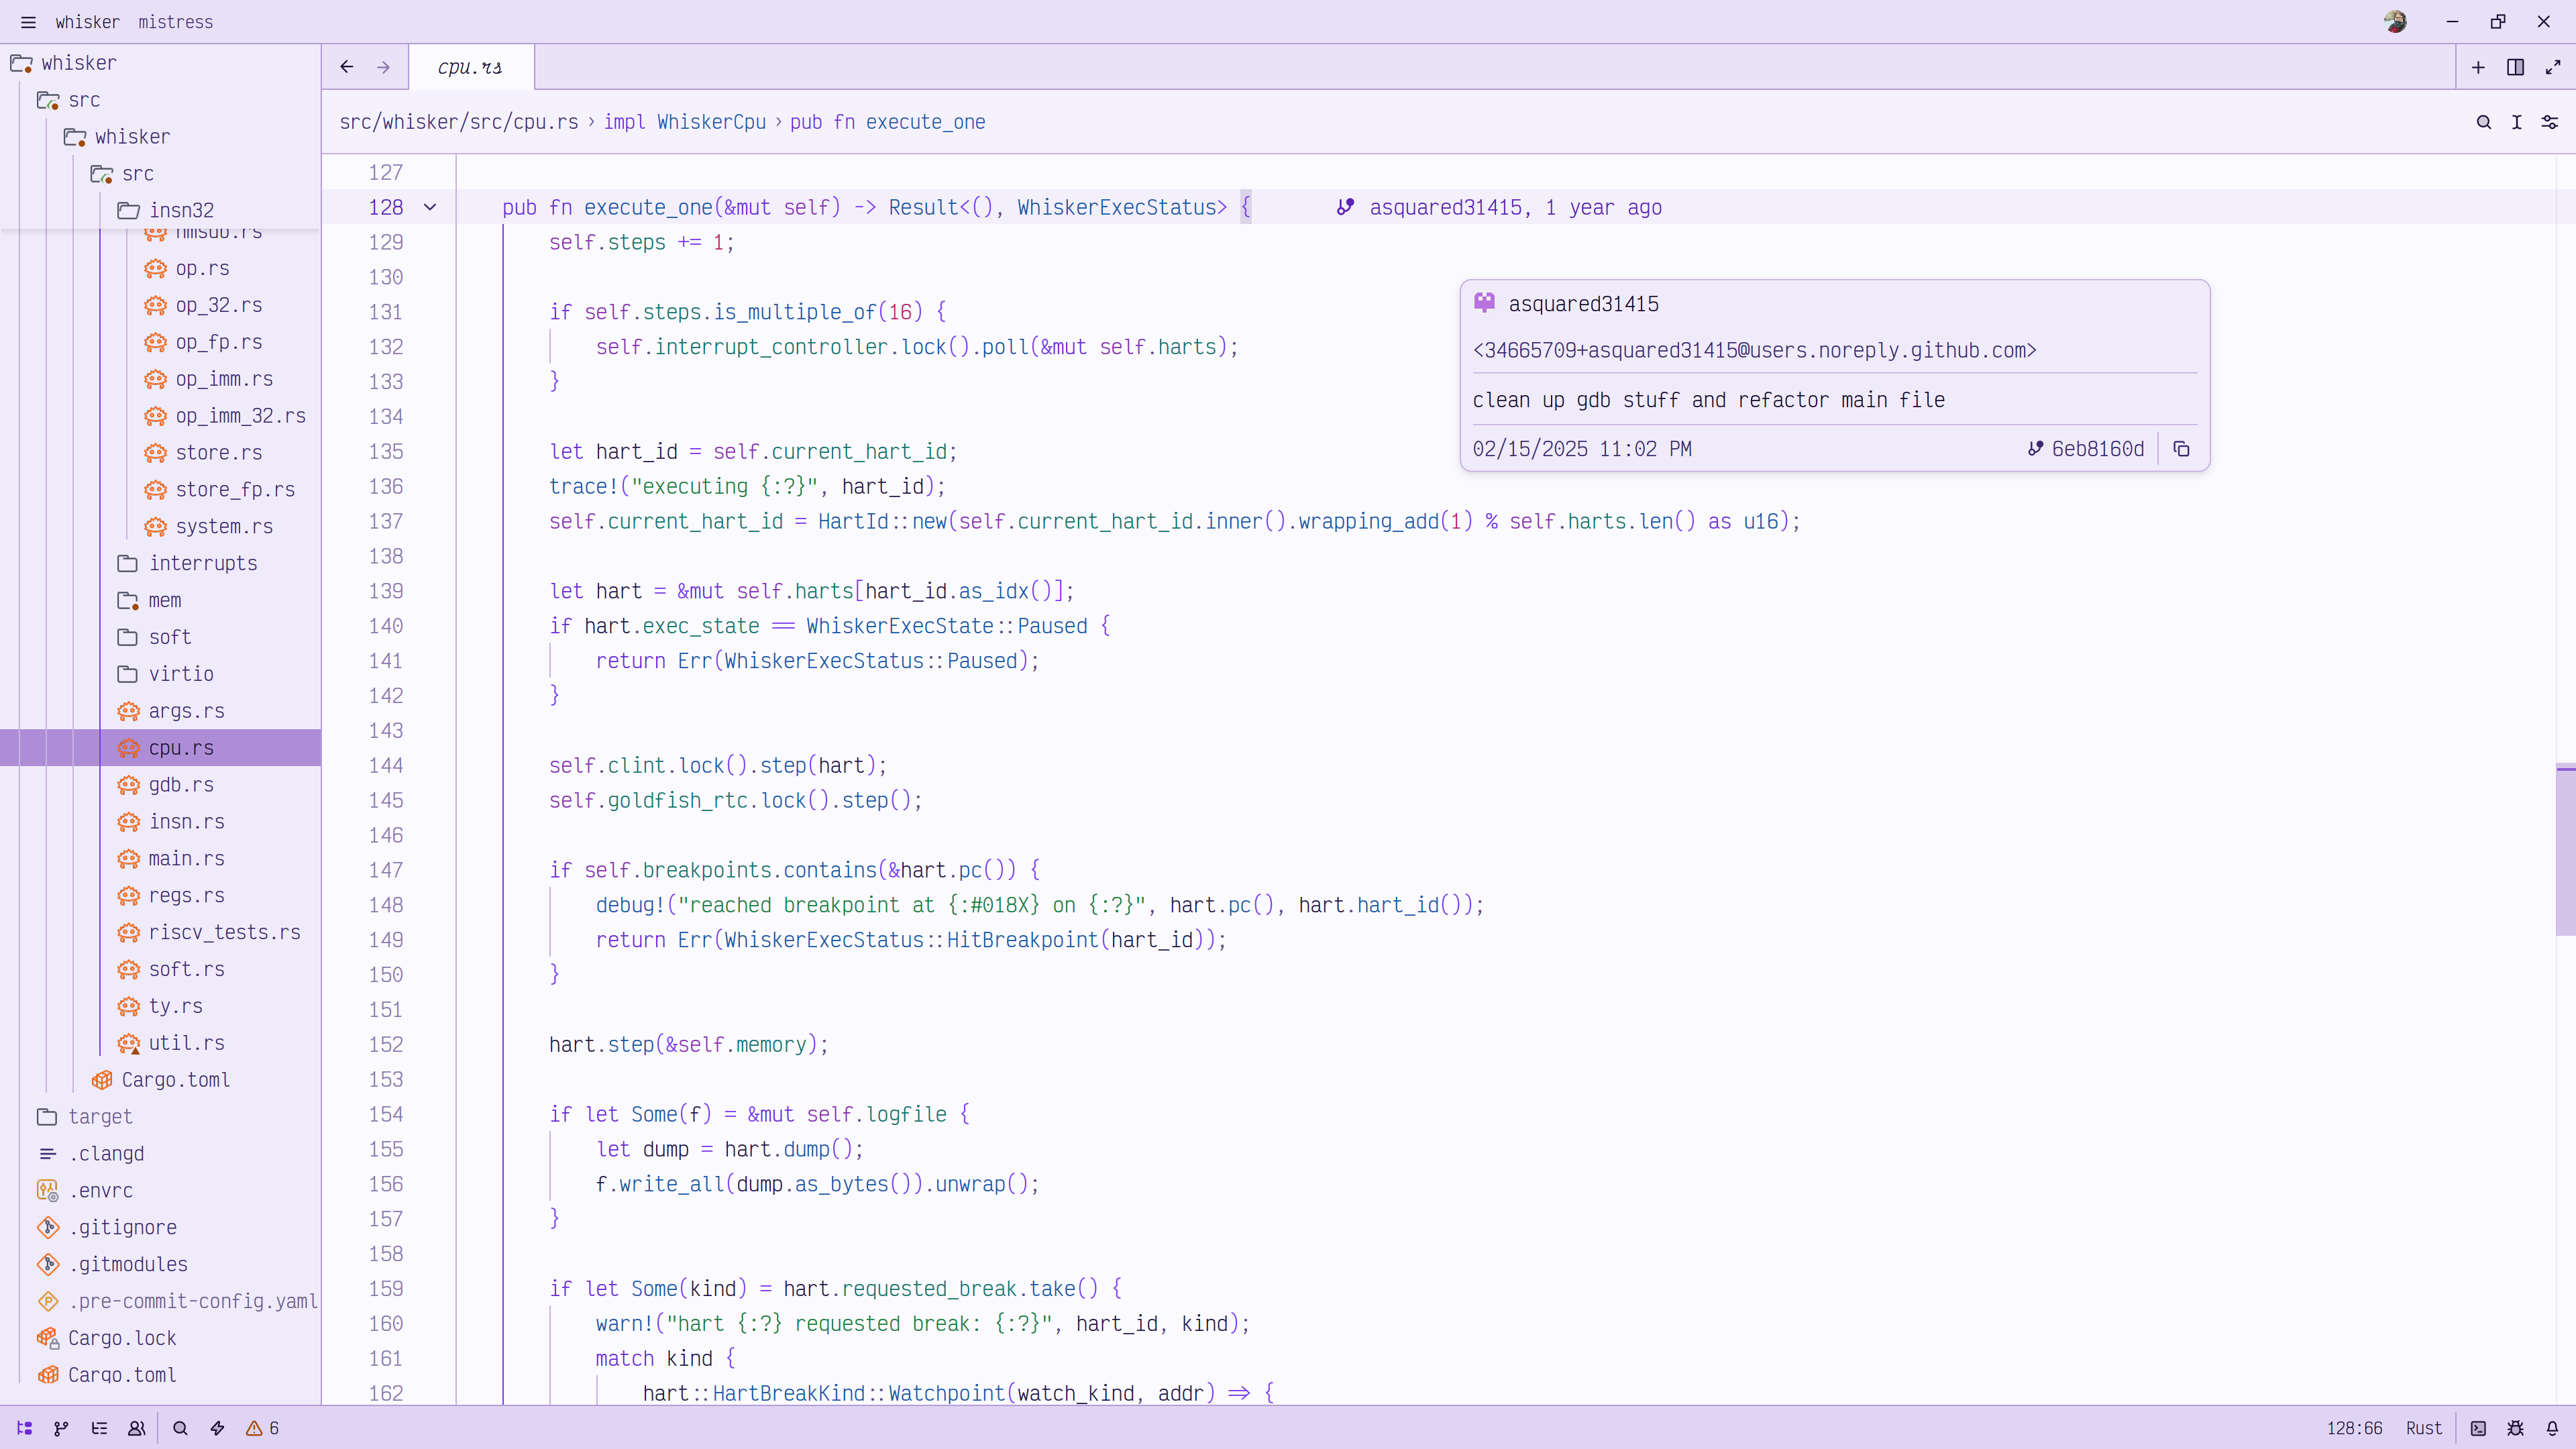The height and width of the screenshot is (1449, 2576).
Task: Open buffer search magnifier in toolbar
Action: tap(2483, 122)
